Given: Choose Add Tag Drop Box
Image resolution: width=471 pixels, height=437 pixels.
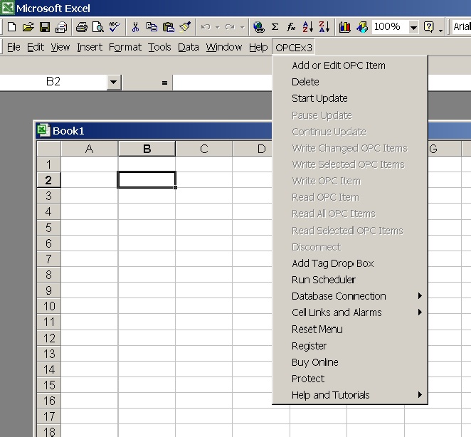Looking at the screenshot, I should [350, 263].
